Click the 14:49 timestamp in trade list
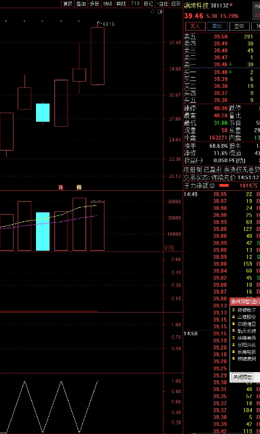 coord(191,194)
